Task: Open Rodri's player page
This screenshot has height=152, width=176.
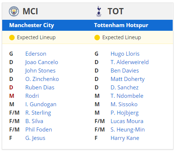Action: (x=32, y=96)
